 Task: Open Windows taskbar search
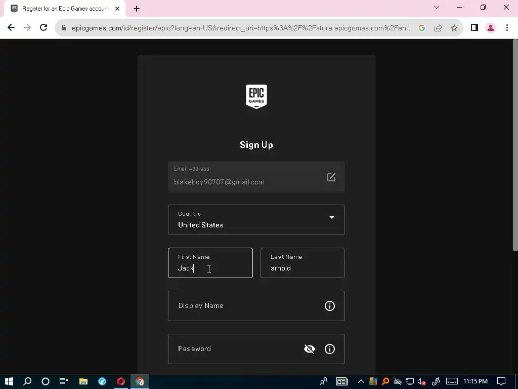click(27, 381)
